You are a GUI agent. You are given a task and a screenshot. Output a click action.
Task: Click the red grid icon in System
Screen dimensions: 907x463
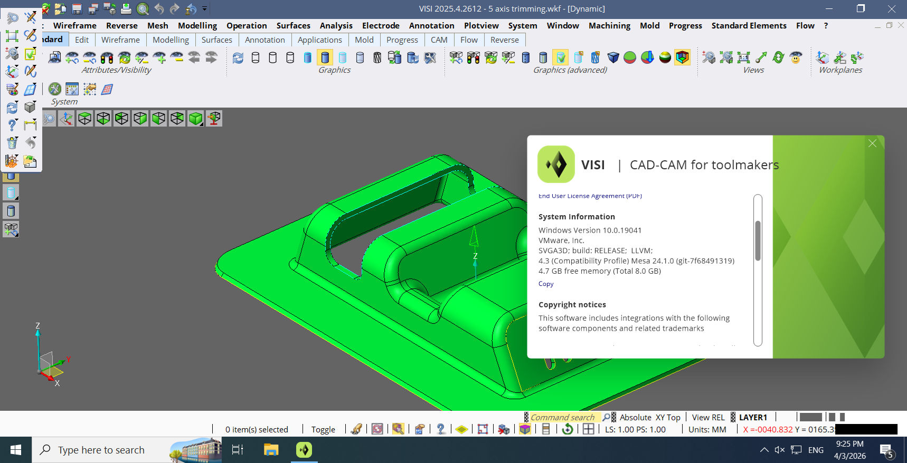point(107,89)
